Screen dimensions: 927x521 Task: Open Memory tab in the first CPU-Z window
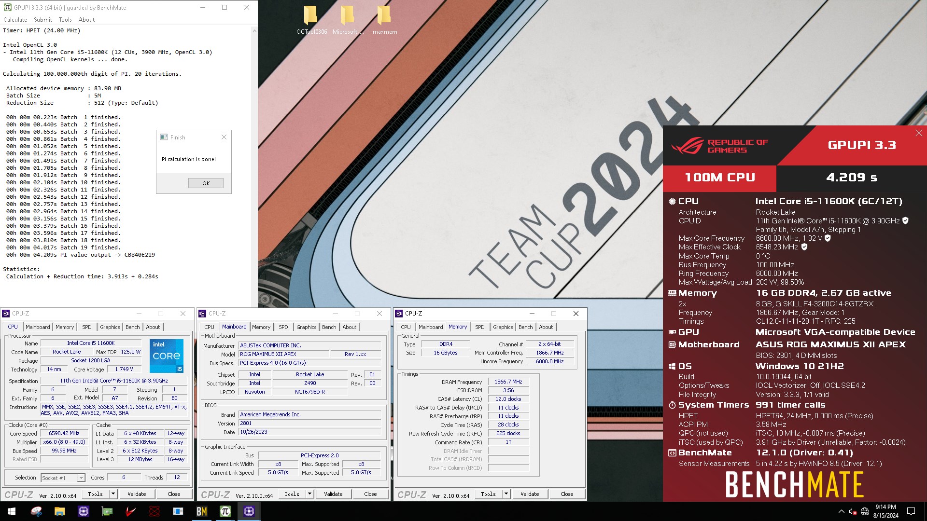65,327
